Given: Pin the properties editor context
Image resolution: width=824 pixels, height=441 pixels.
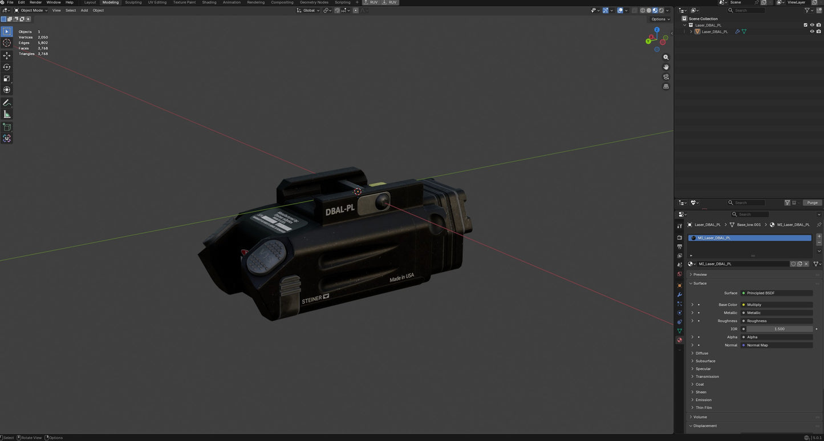Looking at the screenshot, I should pyautogui.click(x=819, y=225).
